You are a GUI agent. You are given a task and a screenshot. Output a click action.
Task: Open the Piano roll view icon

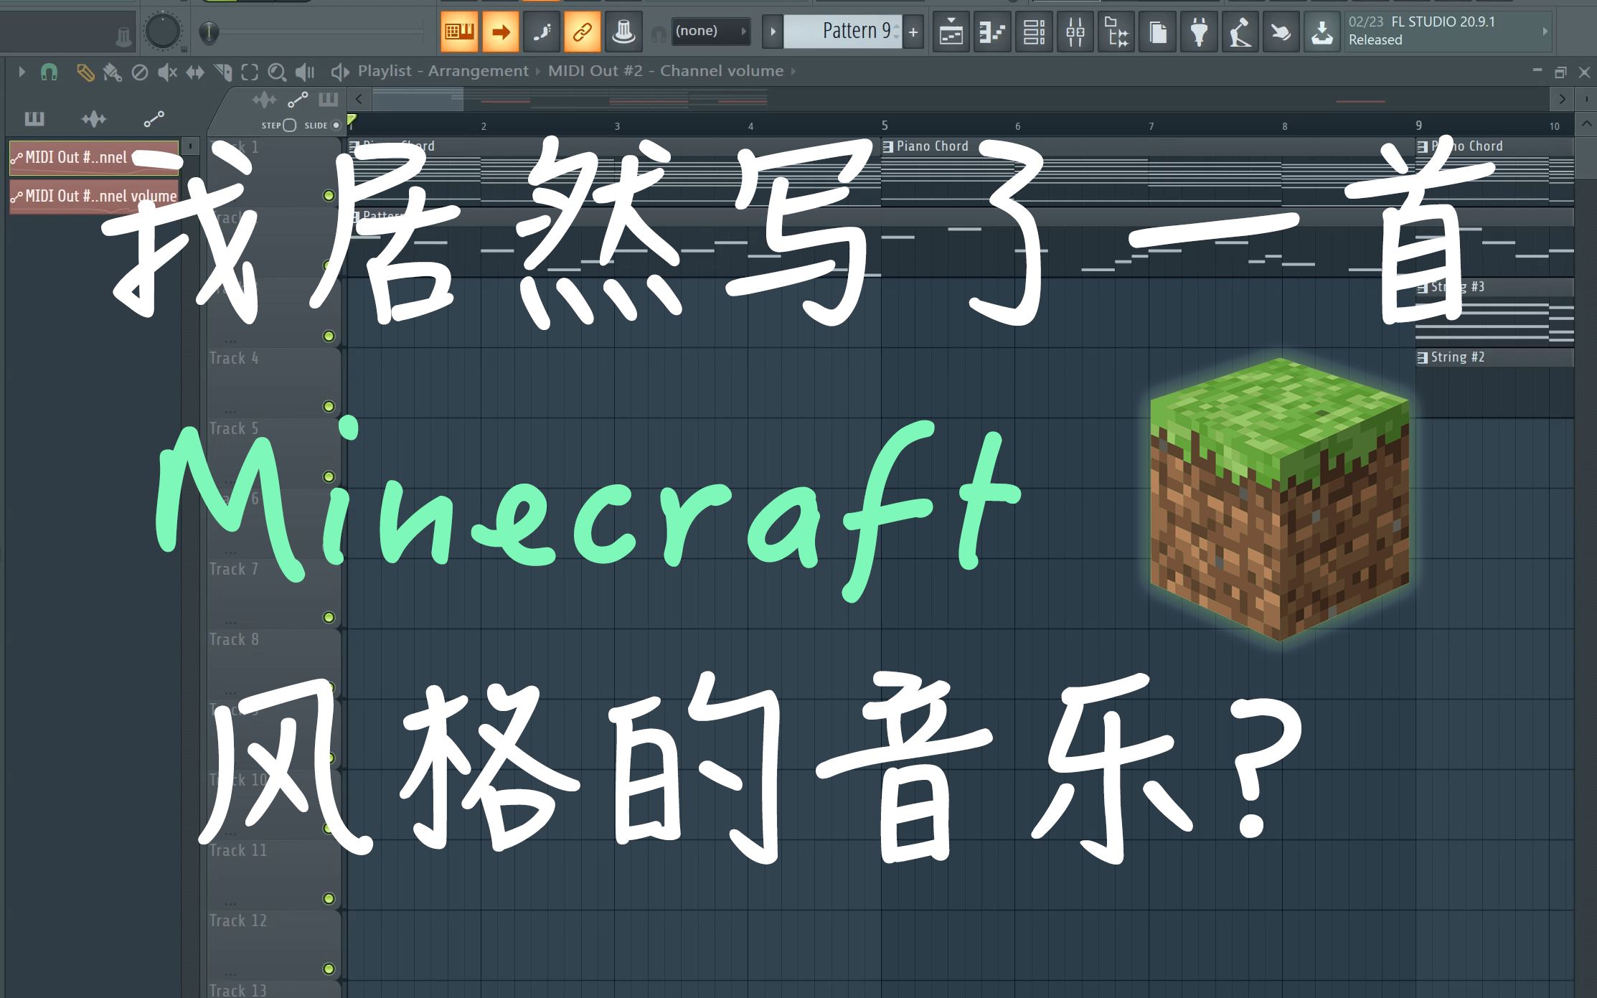tap(992, 32)
